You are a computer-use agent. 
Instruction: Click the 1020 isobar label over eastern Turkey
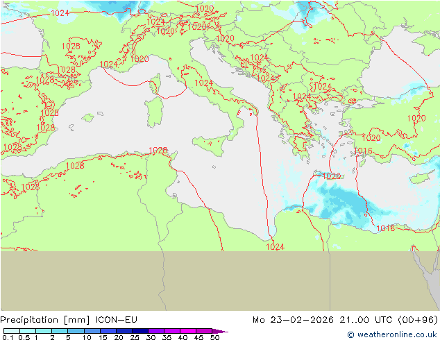[x=416, y=119]
